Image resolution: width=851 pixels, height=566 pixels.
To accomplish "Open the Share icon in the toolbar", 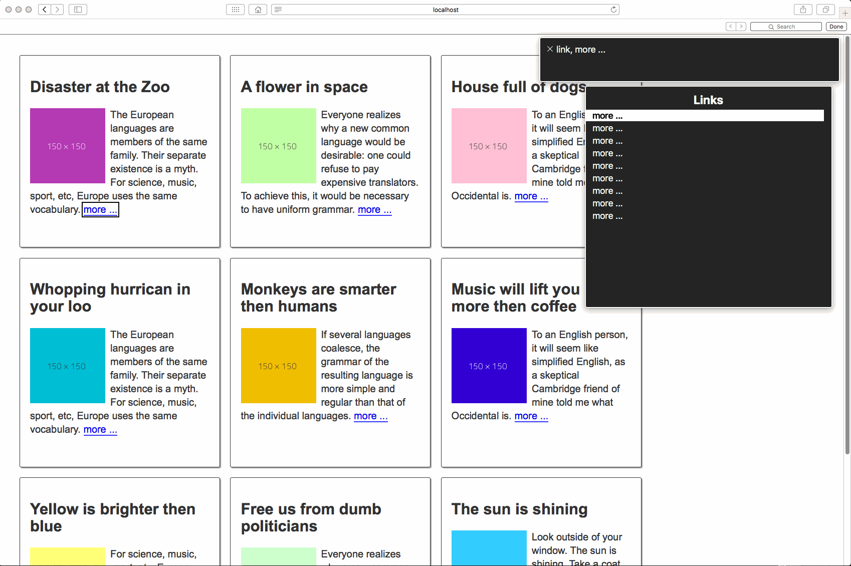I will click(x=803, y=10).
